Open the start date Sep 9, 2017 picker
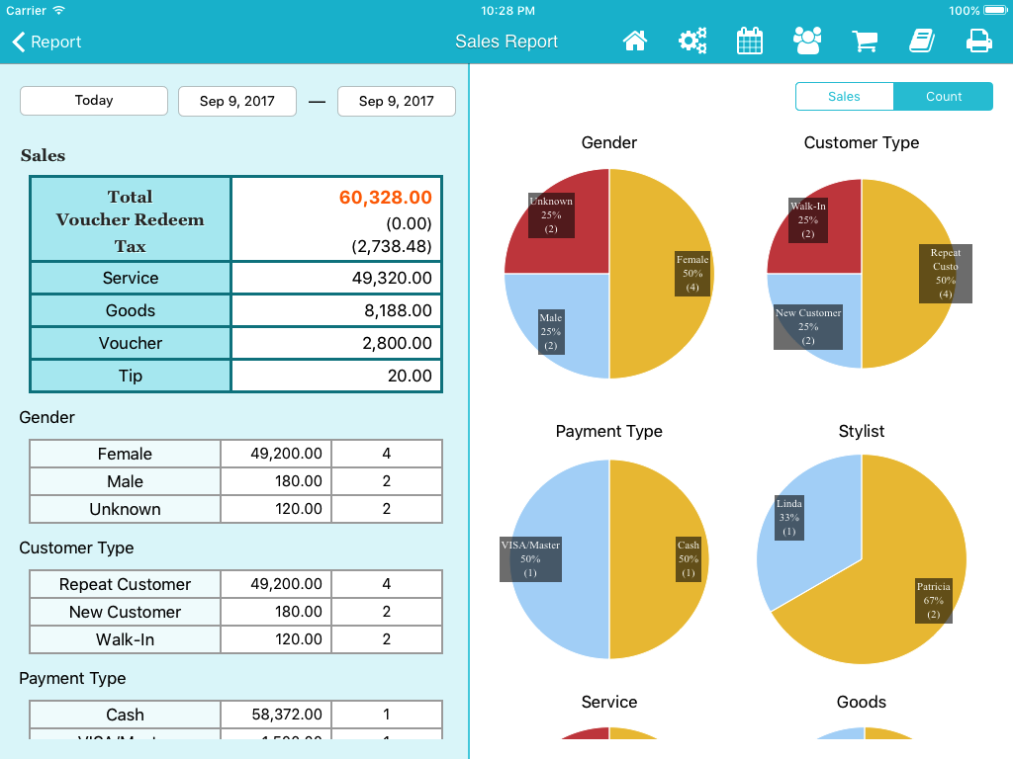This screenshot has height=759, width=1013. 236,101
